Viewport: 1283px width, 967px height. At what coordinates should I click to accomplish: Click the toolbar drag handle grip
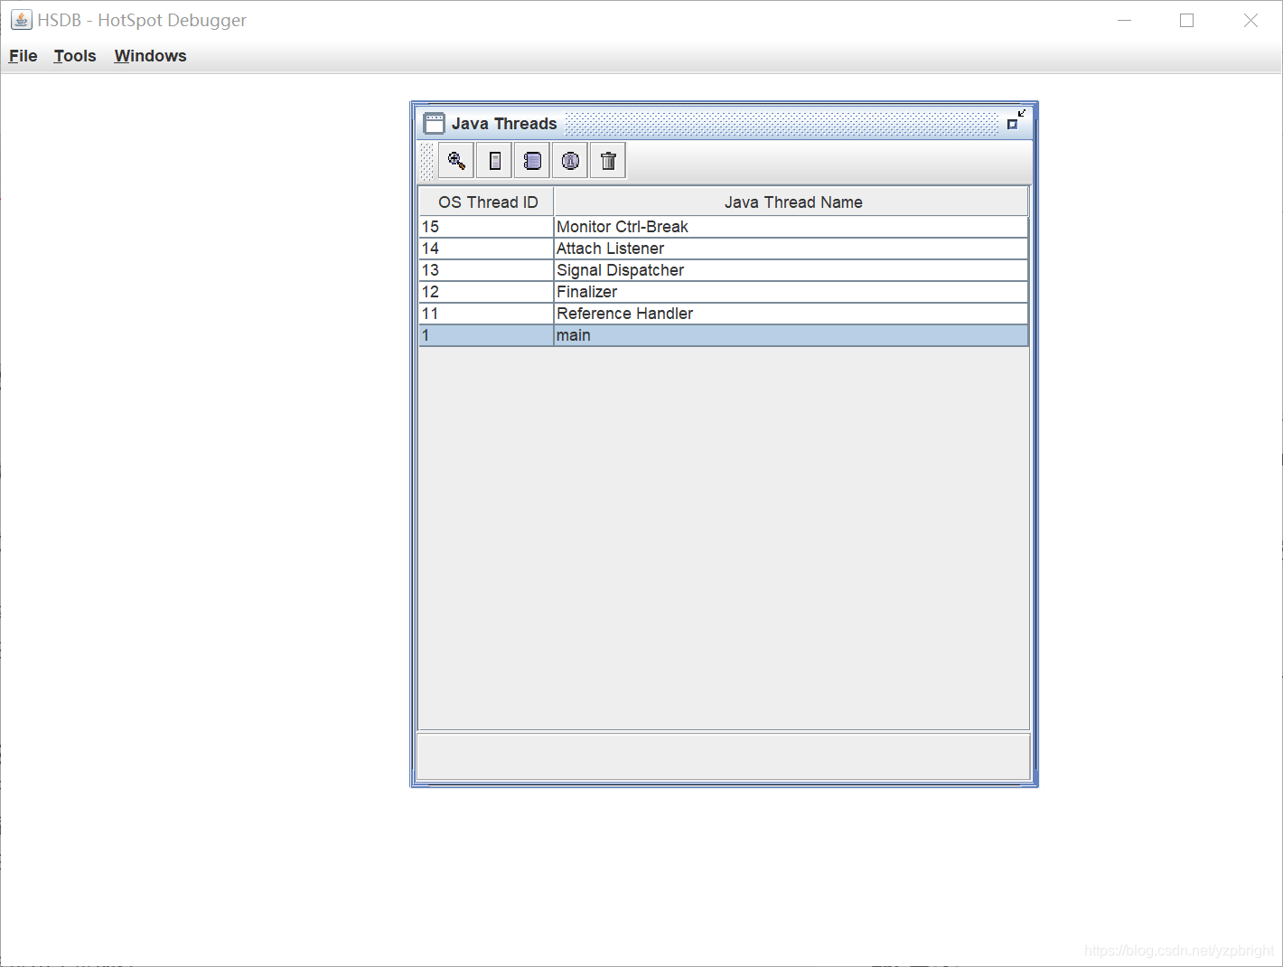pos(427,161)
